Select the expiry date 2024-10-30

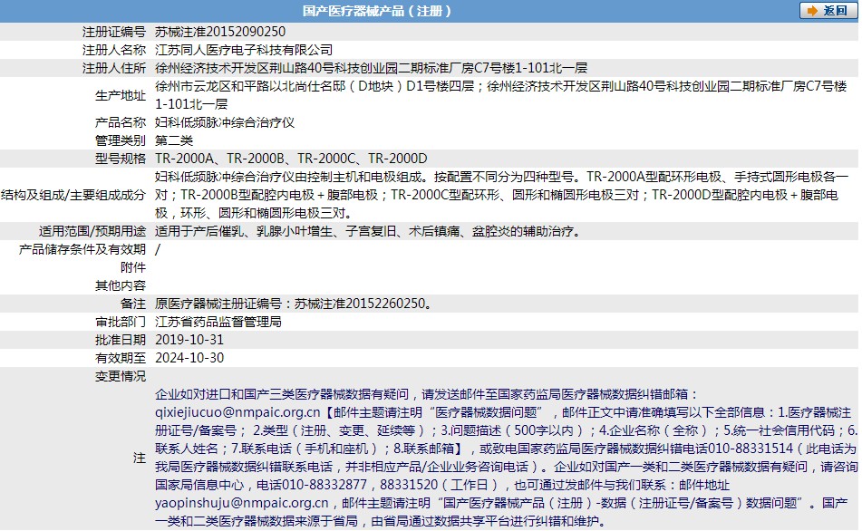(189, 358)
